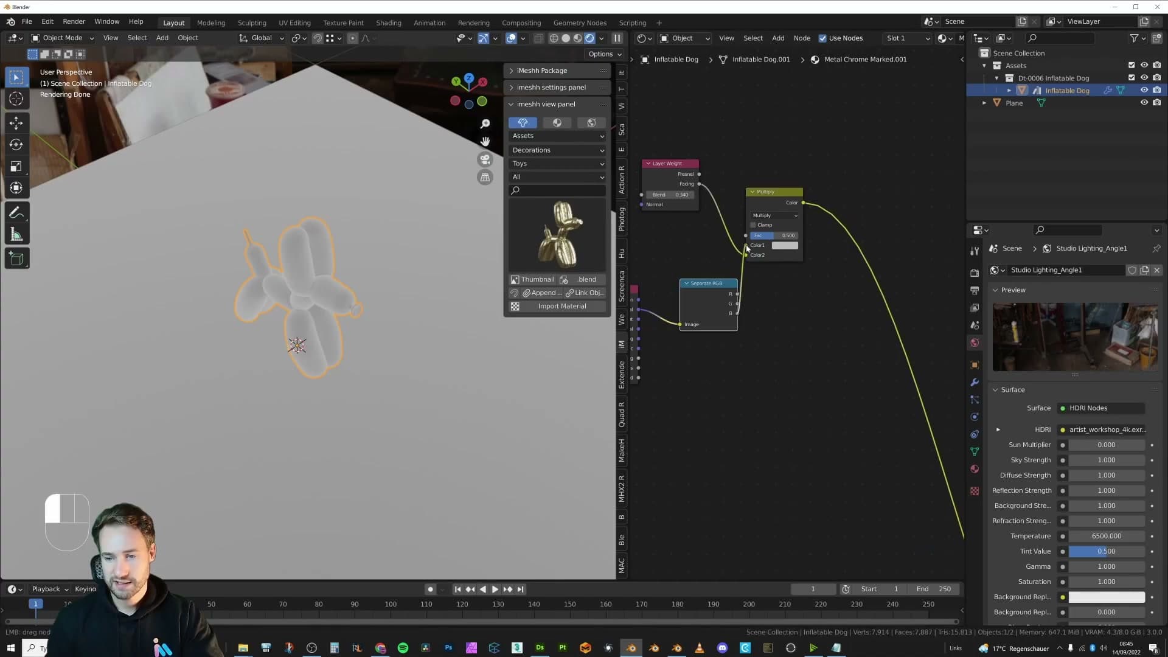Open the Modifier wrench properties tab
Screen dimensions: 1168x657
pos(975,382)
